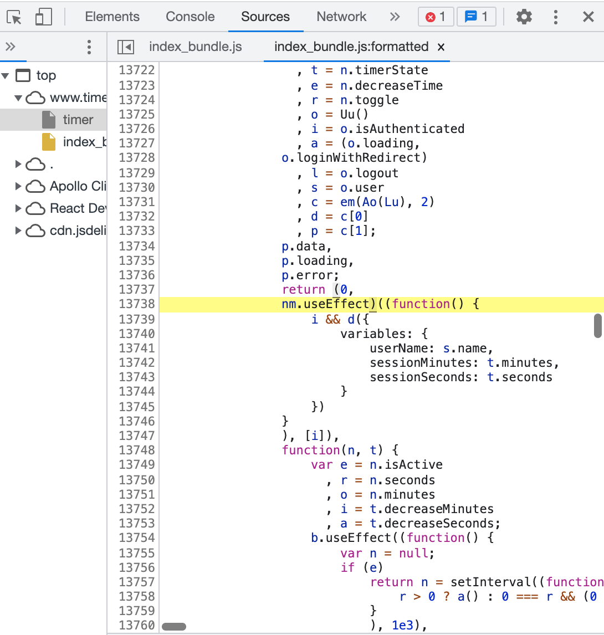Click 'function(n, t) {' on line 13748
The image size is (604, 635).
point(340,450)
